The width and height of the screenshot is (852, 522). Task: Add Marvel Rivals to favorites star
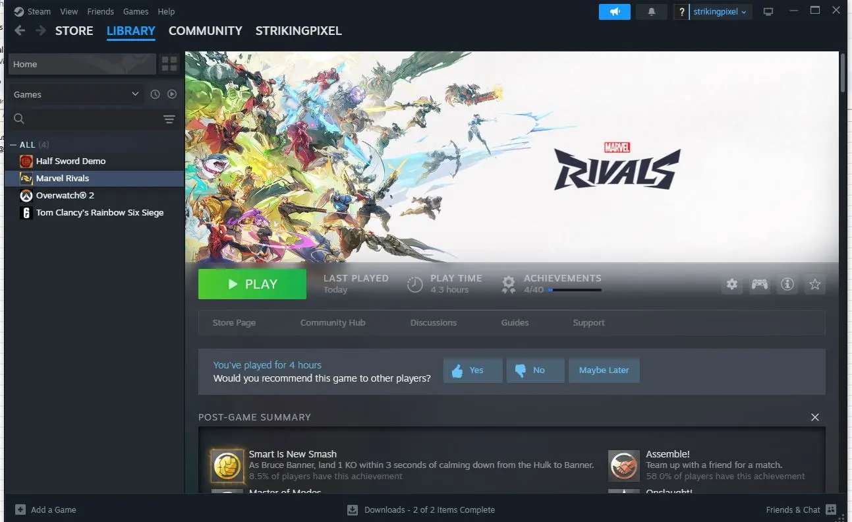click(815, 284)
